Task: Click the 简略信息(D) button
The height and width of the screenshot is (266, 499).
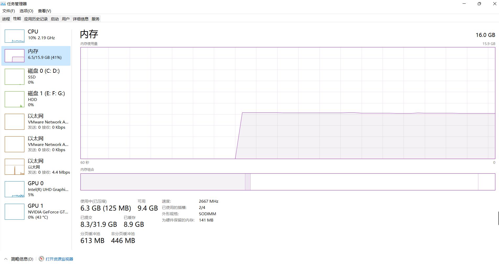Action: [x=22, y=259]
